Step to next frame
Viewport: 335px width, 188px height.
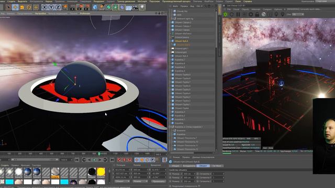coord(99,160)
